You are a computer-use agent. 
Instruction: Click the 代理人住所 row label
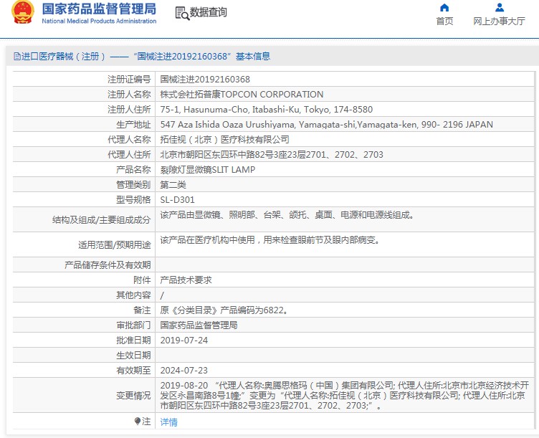(129, 155)
